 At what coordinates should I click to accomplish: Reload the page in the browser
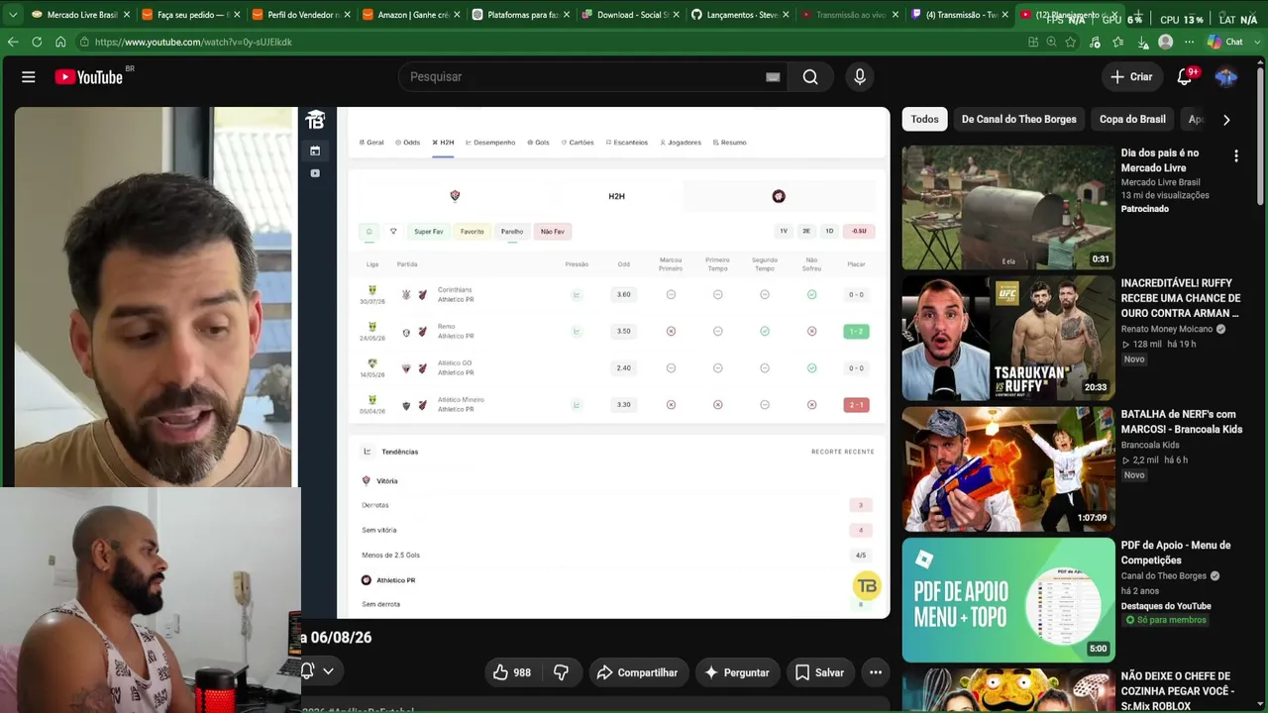(x=37, y=42)
